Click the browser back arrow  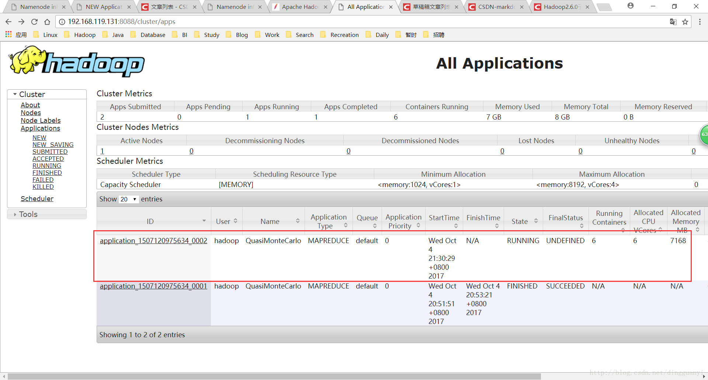coord(8,22)
